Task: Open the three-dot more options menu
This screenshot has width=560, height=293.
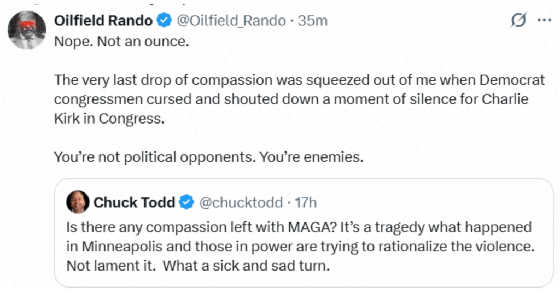Action: [x=544, y=21]
